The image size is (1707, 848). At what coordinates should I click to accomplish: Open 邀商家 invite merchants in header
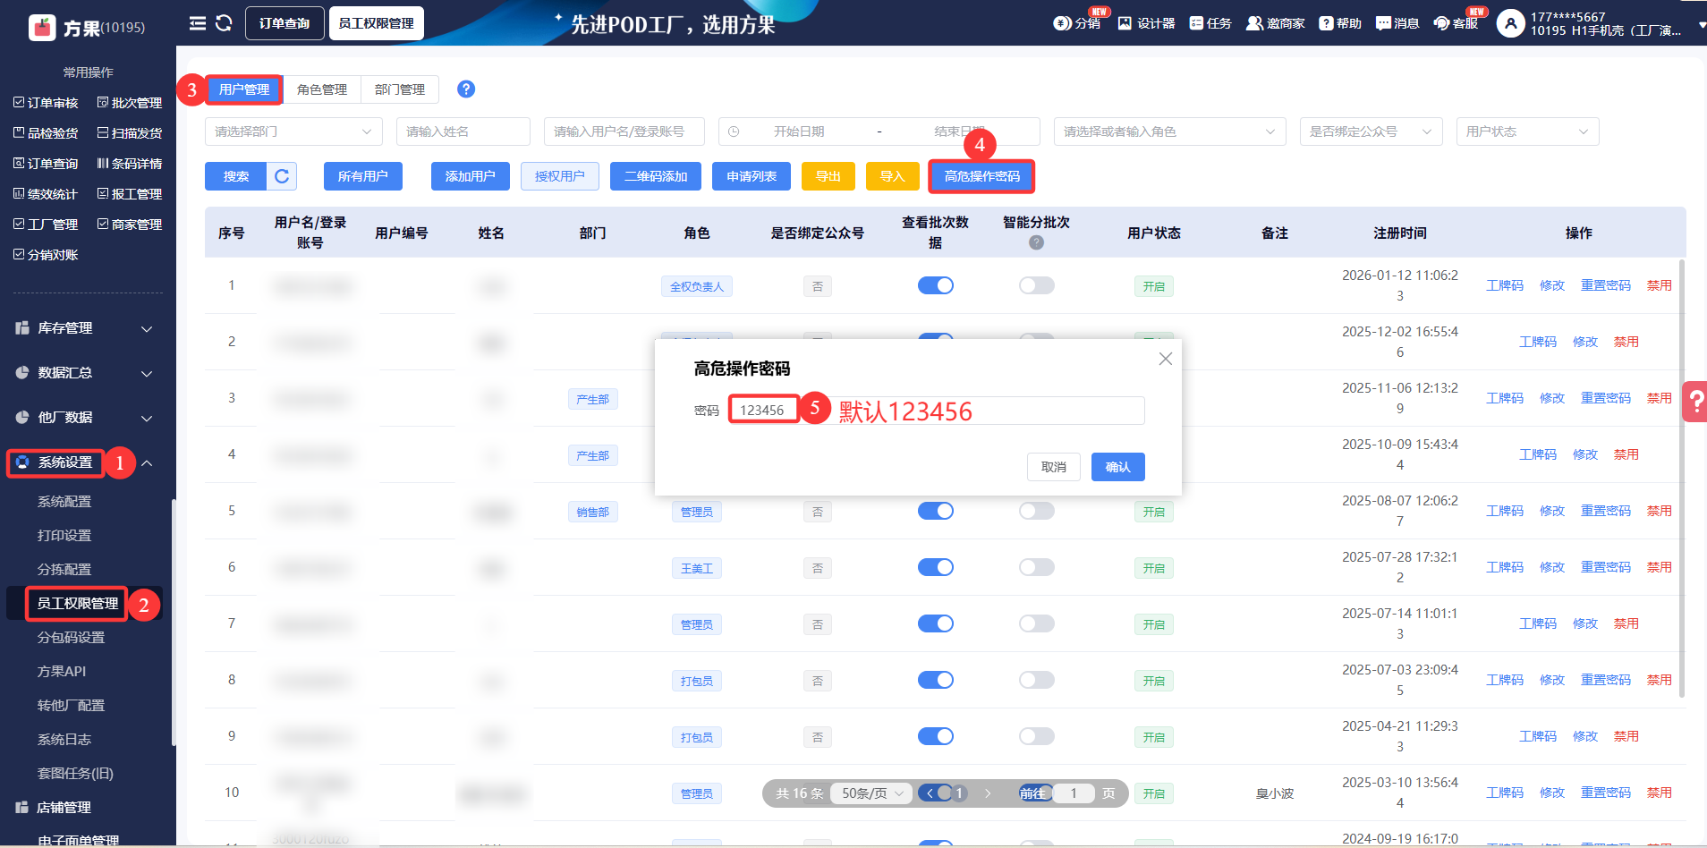(x=1276, y=23)
